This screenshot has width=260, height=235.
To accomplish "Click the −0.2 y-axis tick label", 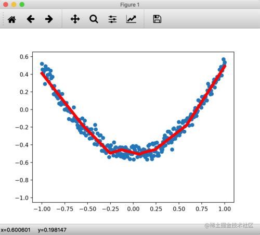I will coord(22,127).
